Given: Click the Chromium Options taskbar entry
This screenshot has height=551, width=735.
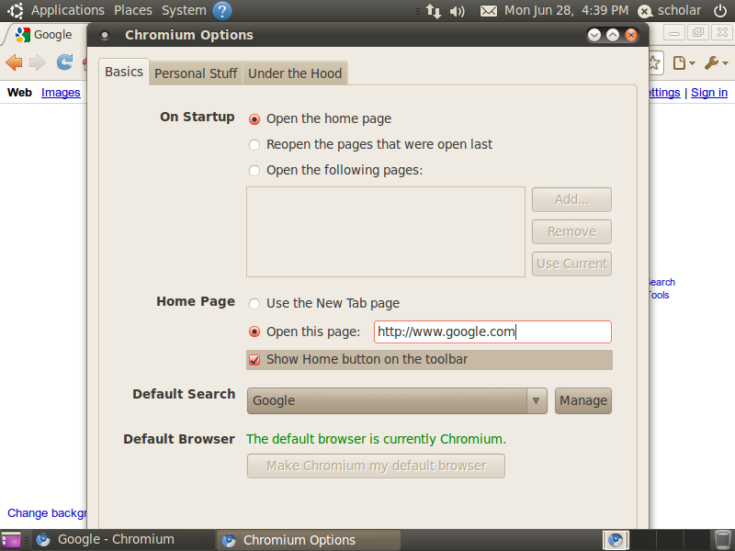Looking at the screenshot, I should pos(309,540).
